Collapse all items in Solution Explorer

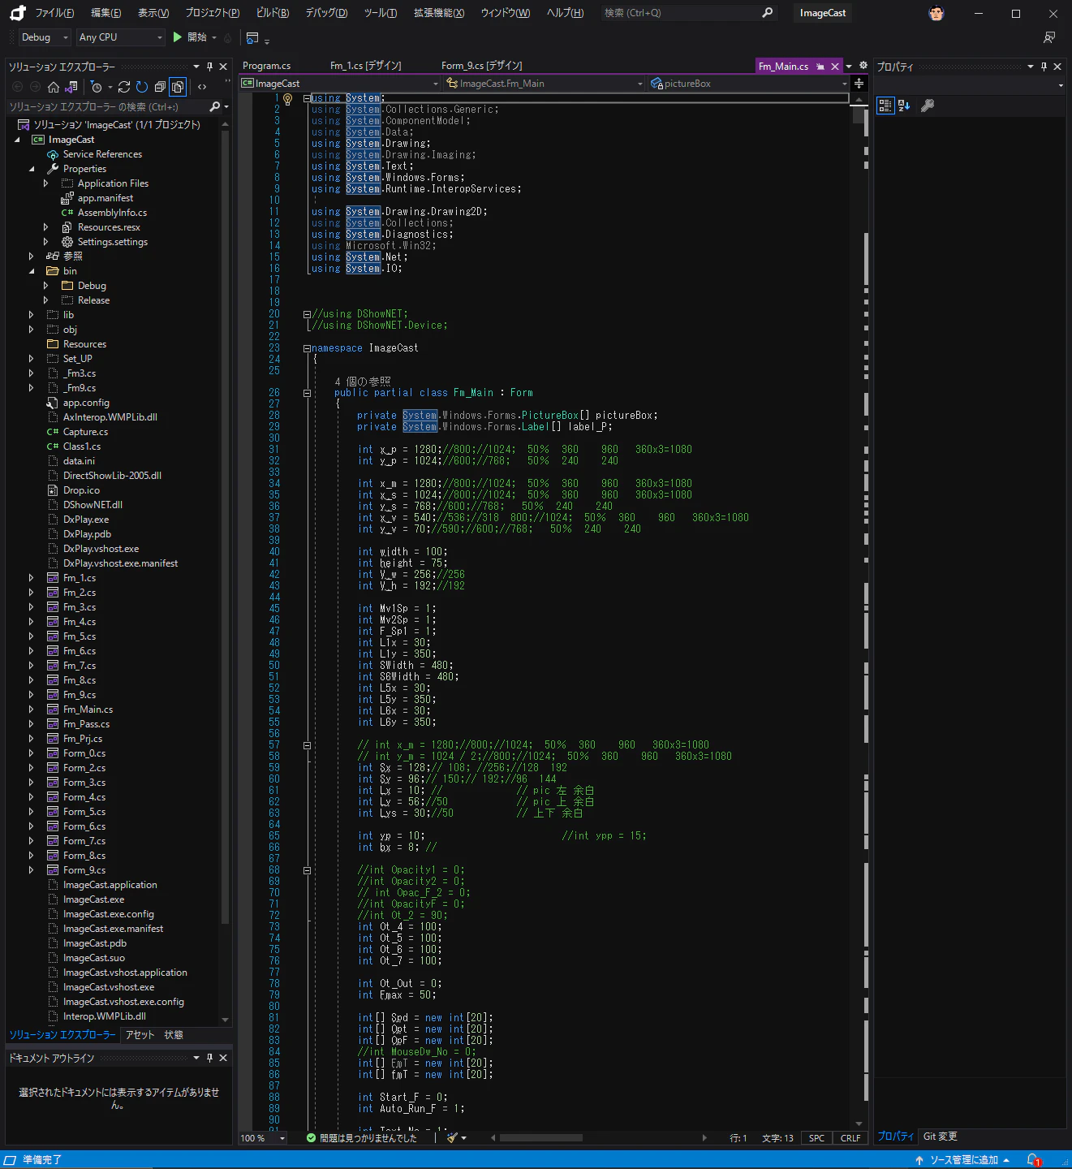[160, 87]
